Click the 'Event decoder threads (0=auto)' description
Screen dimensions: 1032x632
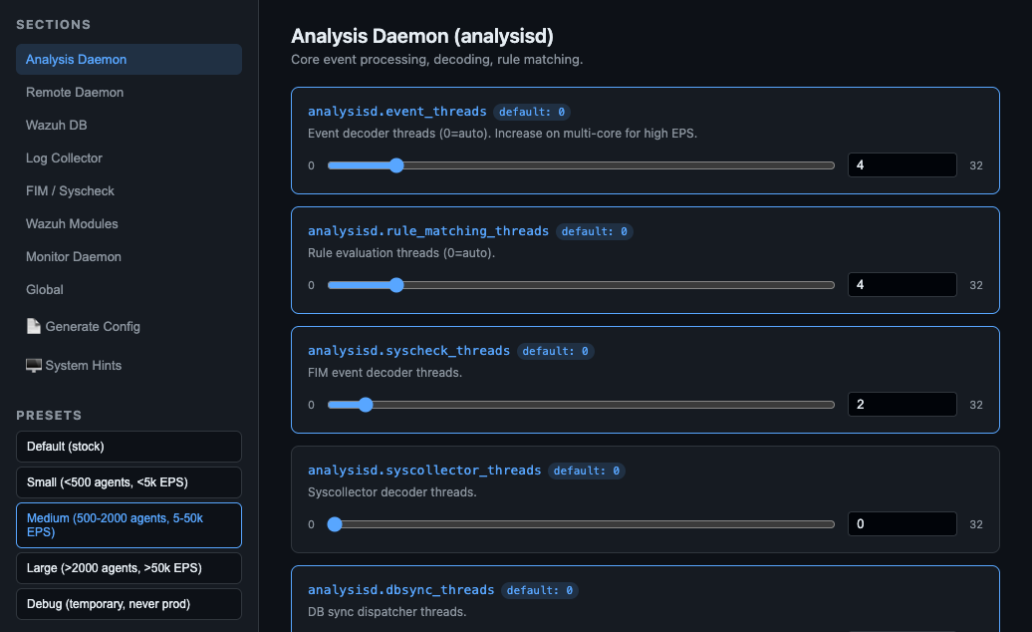tap(502, 133)
